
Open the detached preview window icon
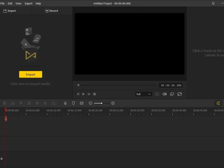tap(172, 94)
